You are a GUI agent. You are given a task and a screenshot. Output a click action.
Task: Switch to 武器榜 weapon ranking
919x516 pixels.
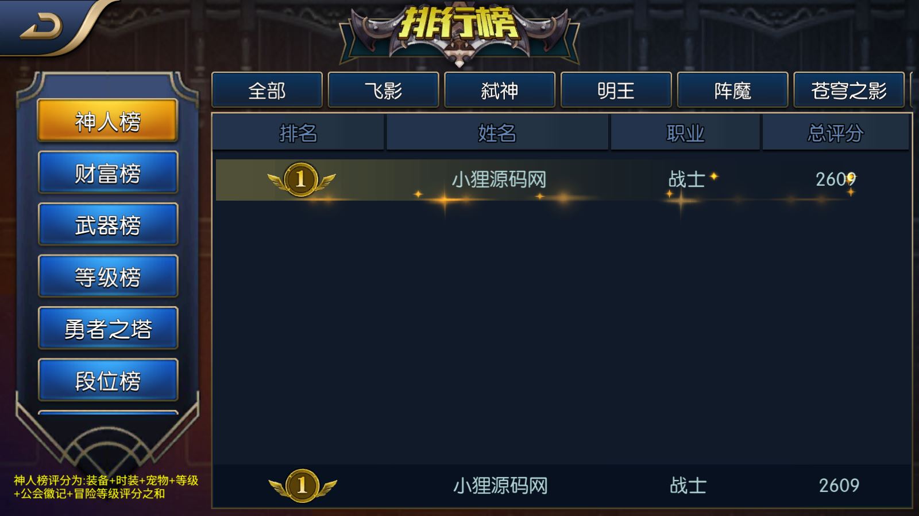[108, 225]
